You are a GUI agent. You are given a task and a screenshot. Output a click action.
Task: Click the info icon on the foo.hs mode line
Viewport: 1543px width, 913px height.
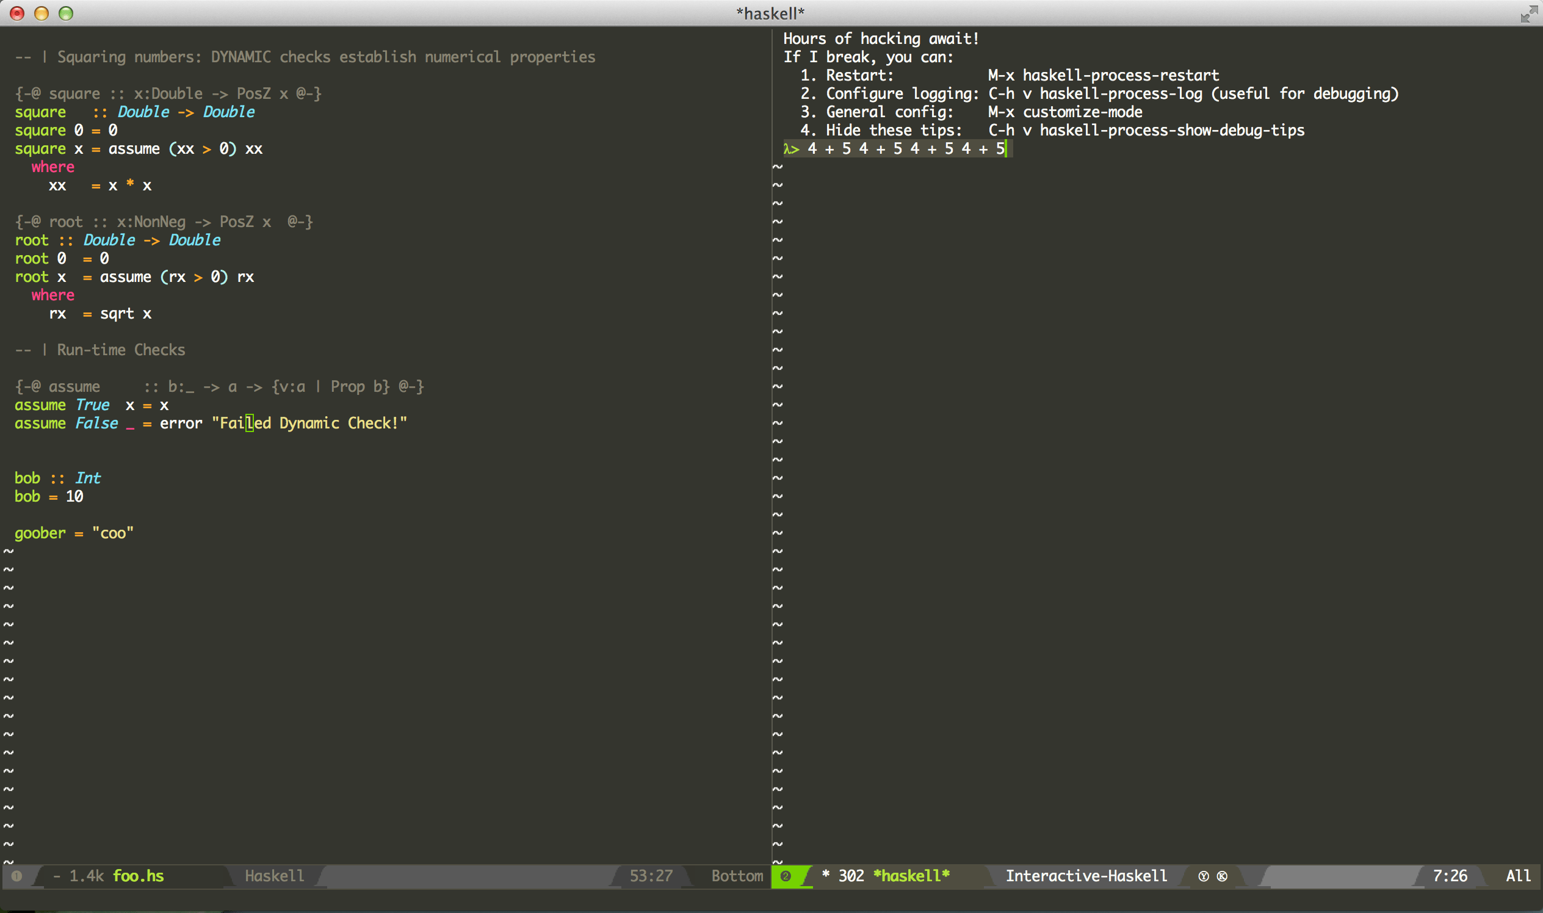pos(18,876)
